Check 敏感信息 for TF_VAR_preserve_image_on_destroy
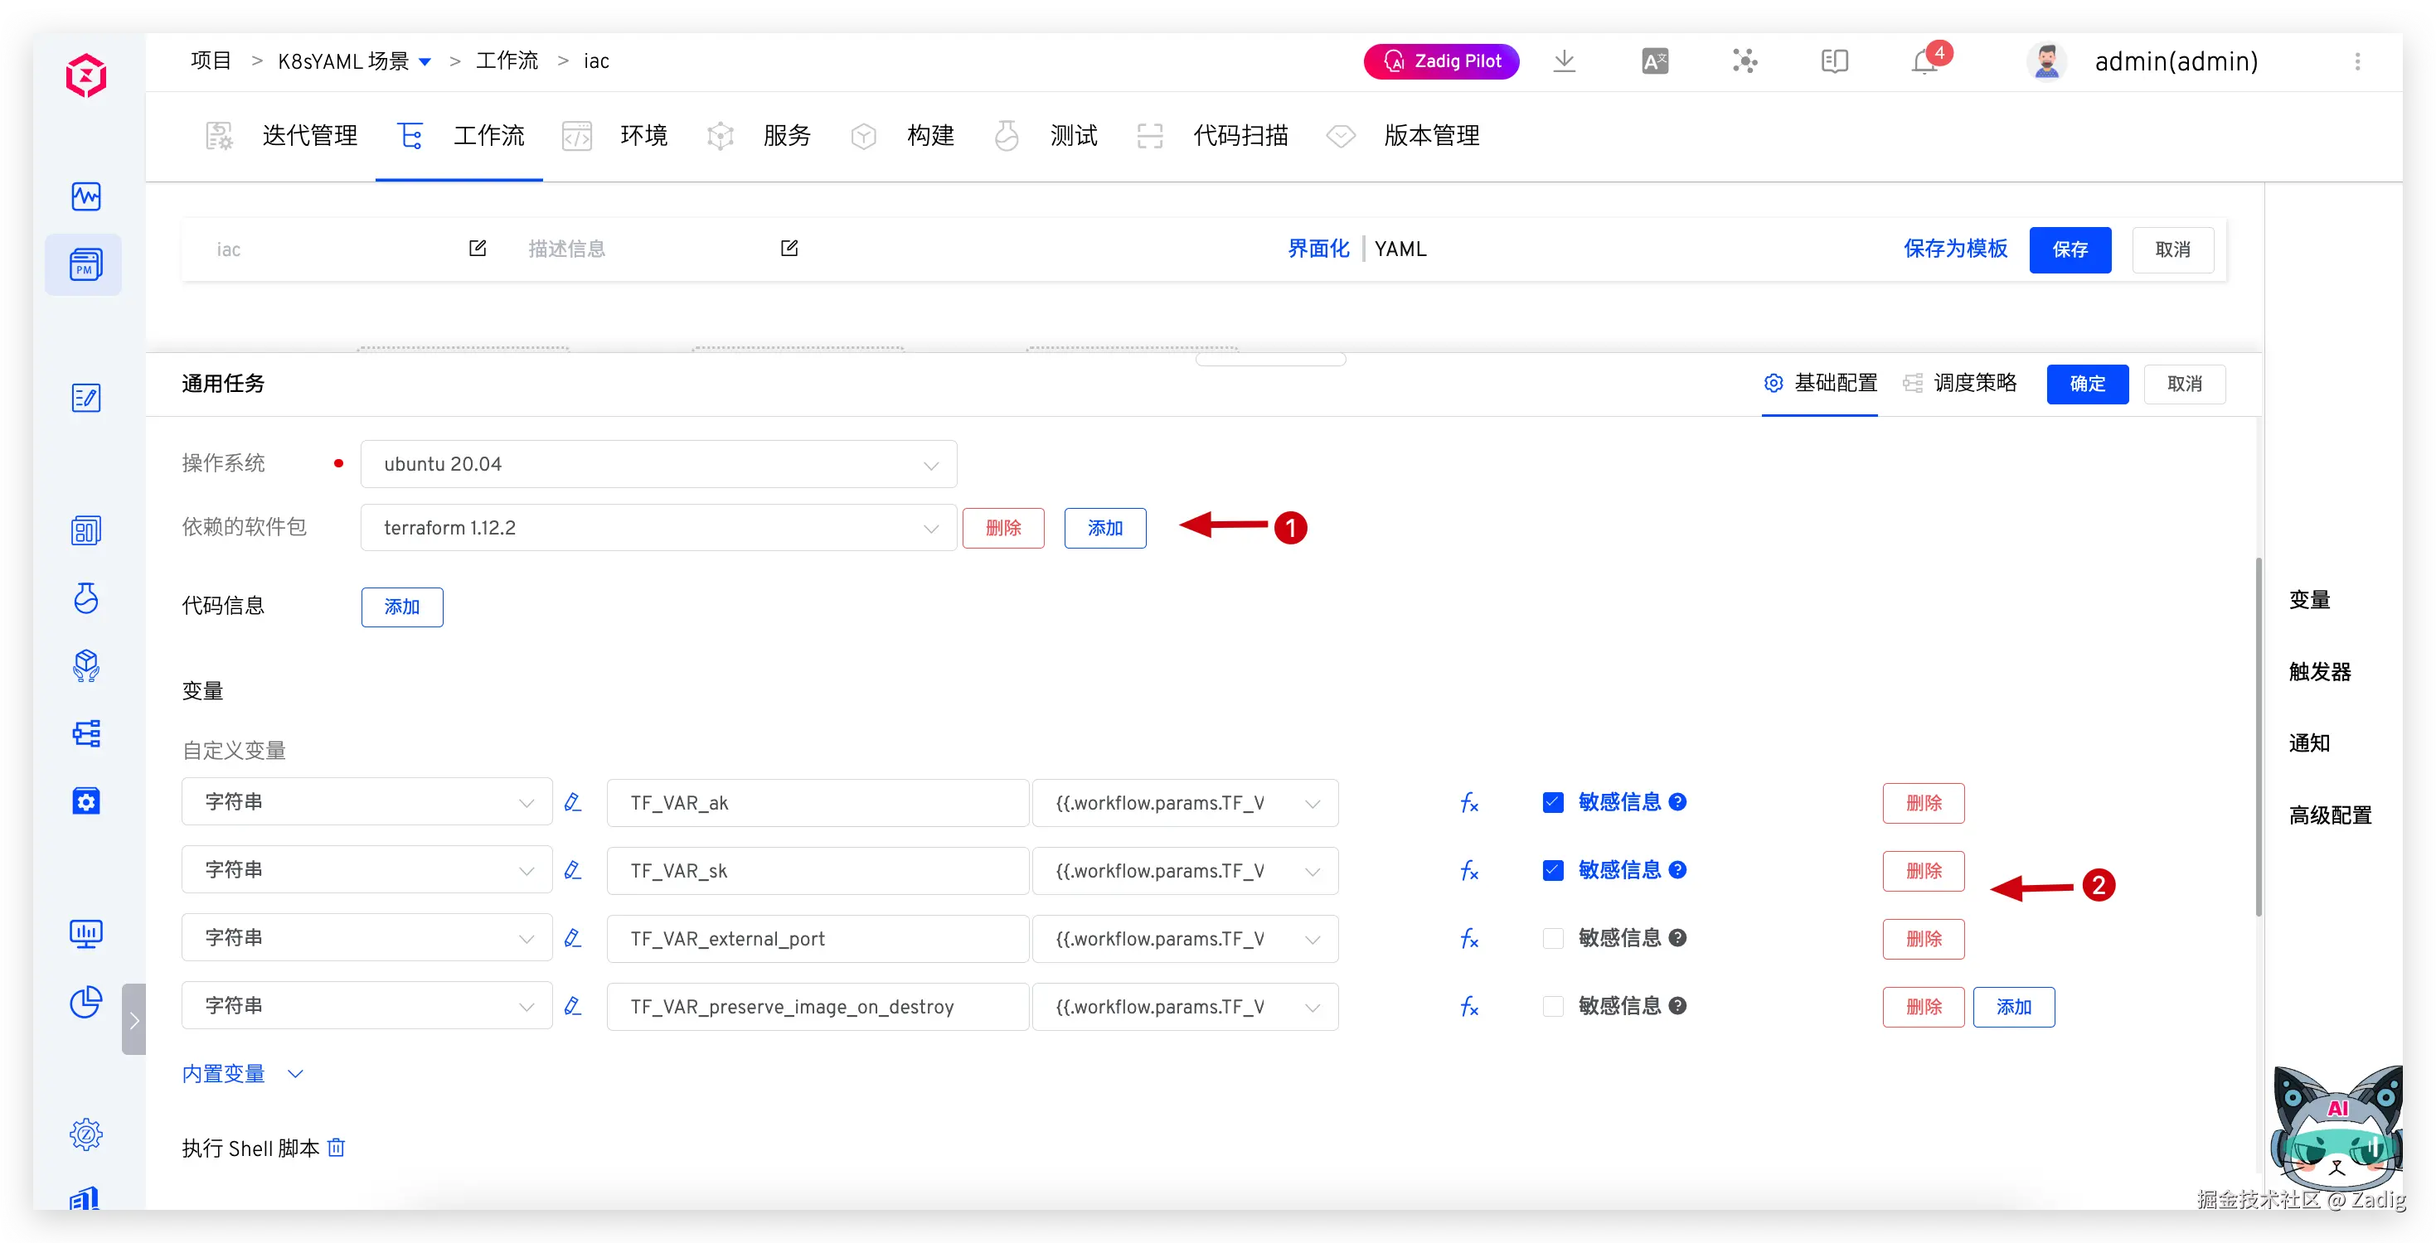 pyautogui.click(x=1553, y=1007)
